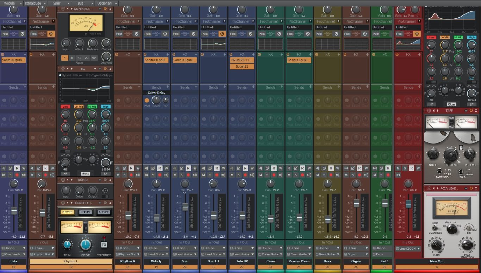Toggle ProChannel power on the Hats strip
Screen dimensions: 481x273
pos(22,34)
